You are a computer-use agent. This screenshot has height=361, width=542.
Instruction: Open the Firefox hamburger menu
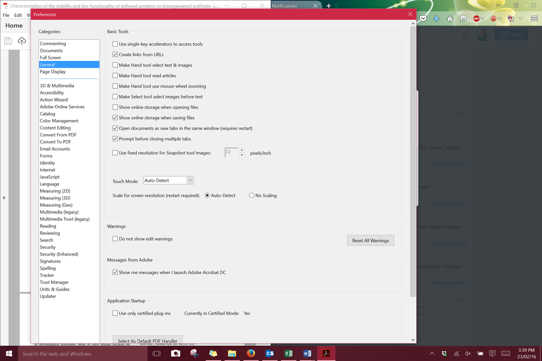(x=534, y=19)
